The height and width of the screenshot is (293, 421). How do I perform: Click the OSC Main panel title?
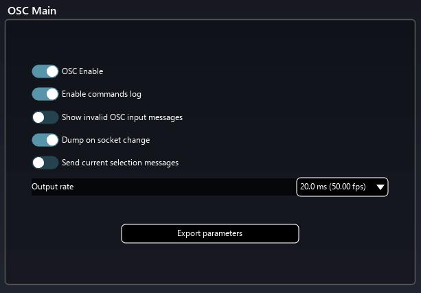click(32, 10)
